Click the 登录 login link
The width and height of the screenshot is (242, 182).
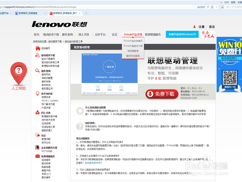click(212, 27)
